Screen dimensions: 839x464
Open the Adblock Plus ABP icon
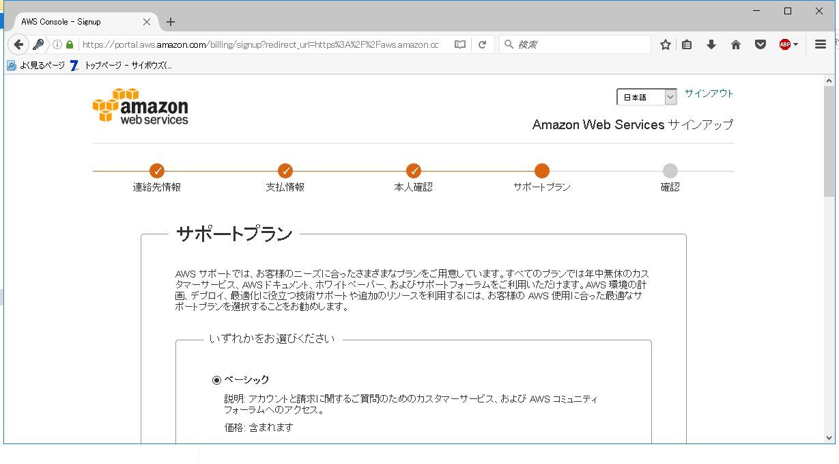coord(785,44)
